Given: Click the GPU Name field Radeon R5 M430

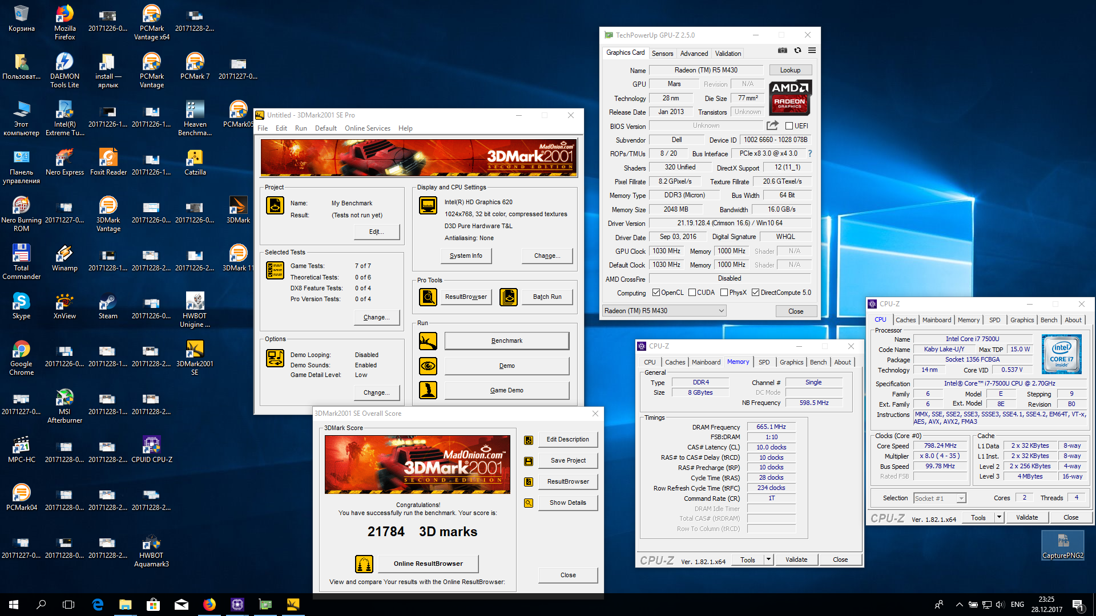Looking at the screenshot, I should pyautogui.click(x=706, y=70).
